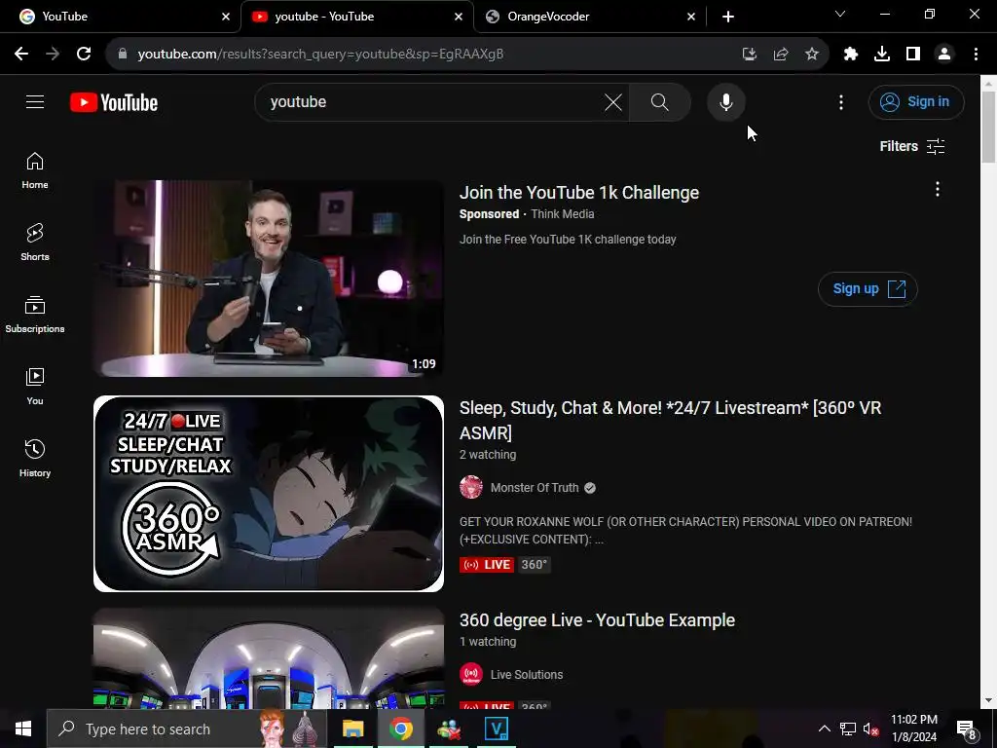Click the page vertical scrollbar thumb

(988, 126)
